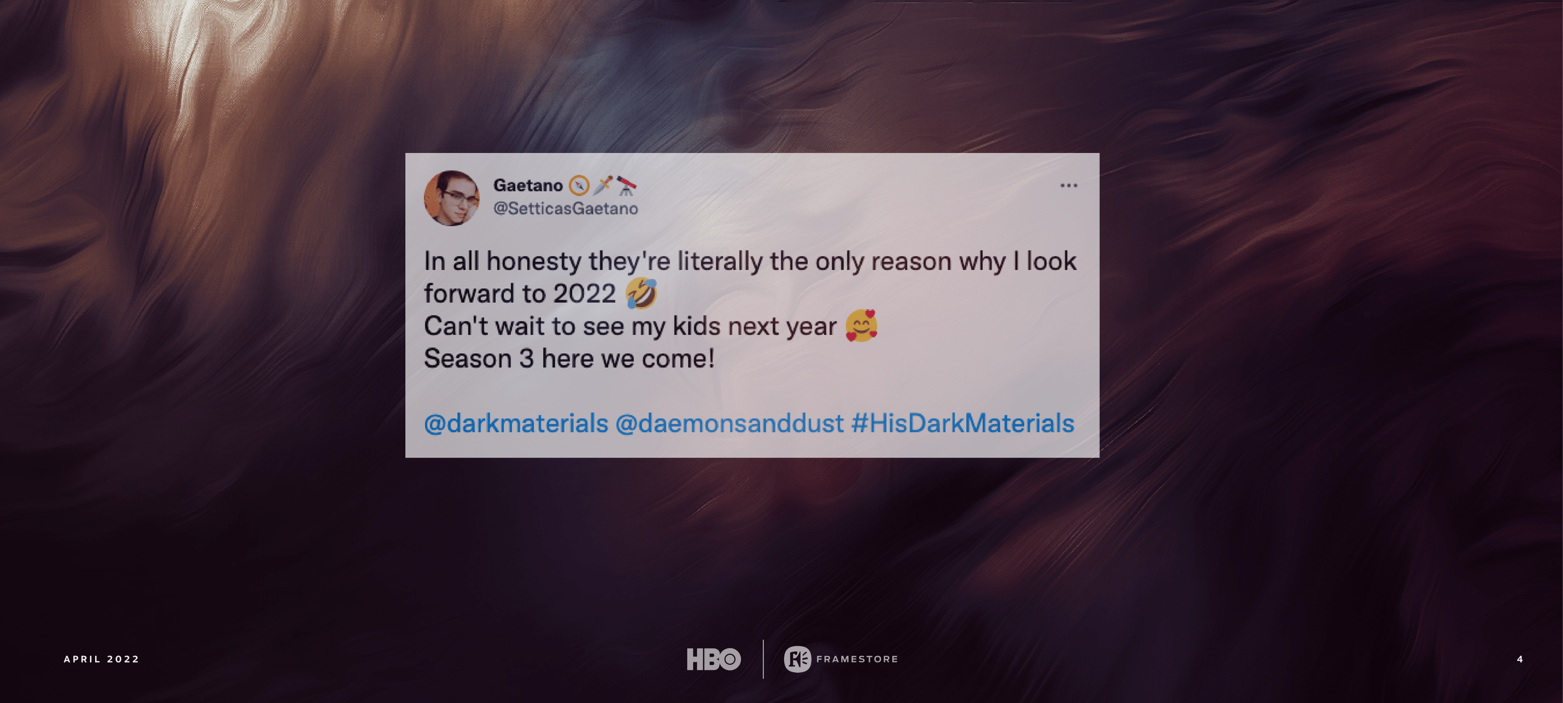1563x703 pixels.
Task: Click the HBO logo in the footer
Action: pyautogui.click(x=713, y=659)
